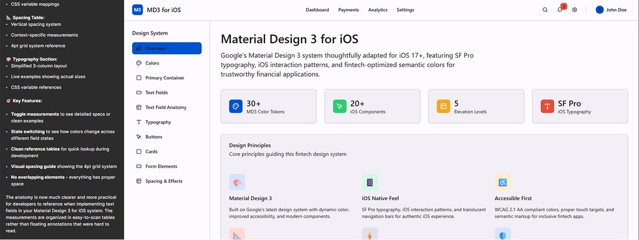Click the iOS Native Feel icon
639x240 pixels.
[370, 182]
